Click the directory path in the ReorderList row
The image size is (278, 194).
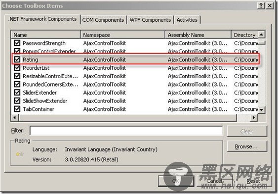[x=246, y=68]
